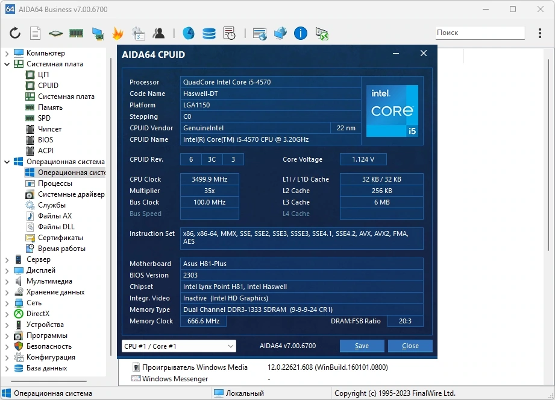The width and height of the screenshot is (555, 400).
Task: Click the Intel Core i5 logo
Action: [x=392, y=111]
